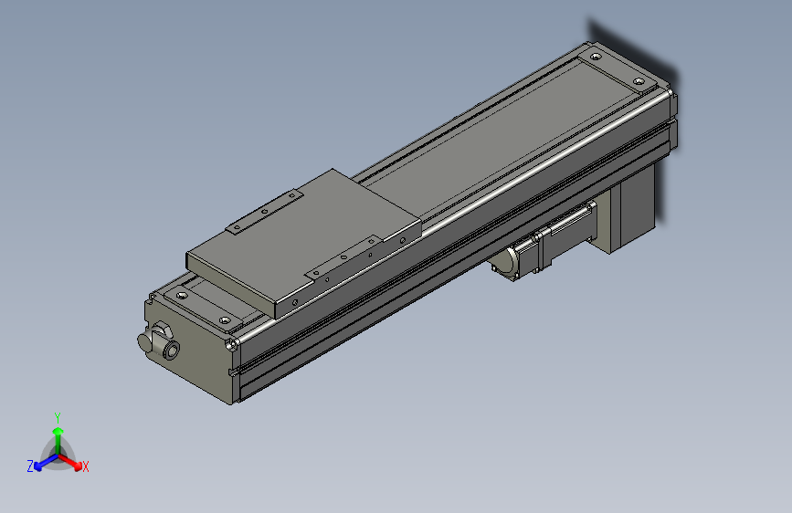Select the sliding carriage plate on the actuator
The height and width of the screenshot is (513, 792).
click(x=303, y=243)
